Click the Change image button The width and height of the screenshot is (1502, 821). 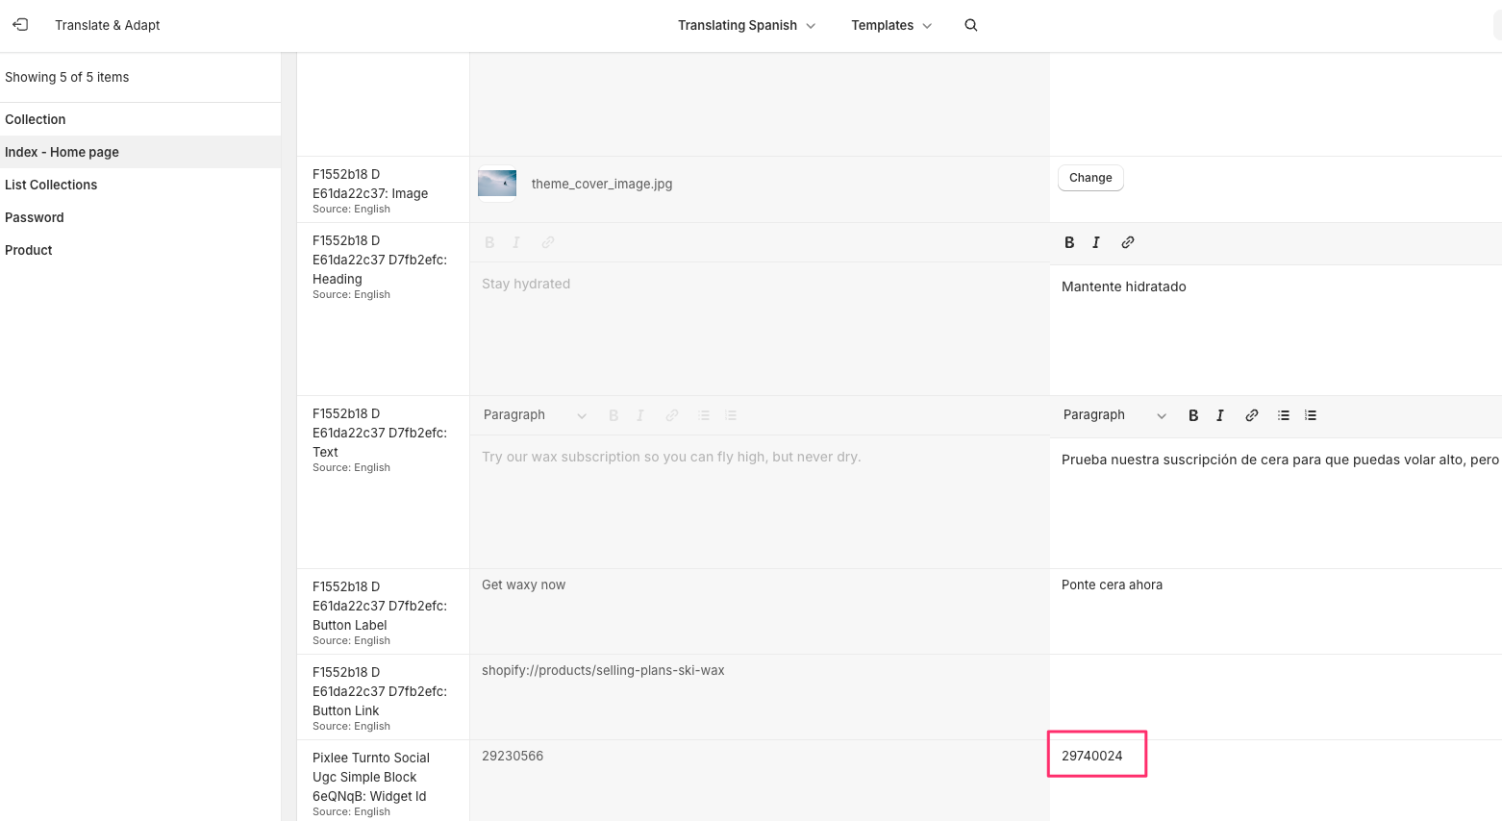coord(1090,178)
